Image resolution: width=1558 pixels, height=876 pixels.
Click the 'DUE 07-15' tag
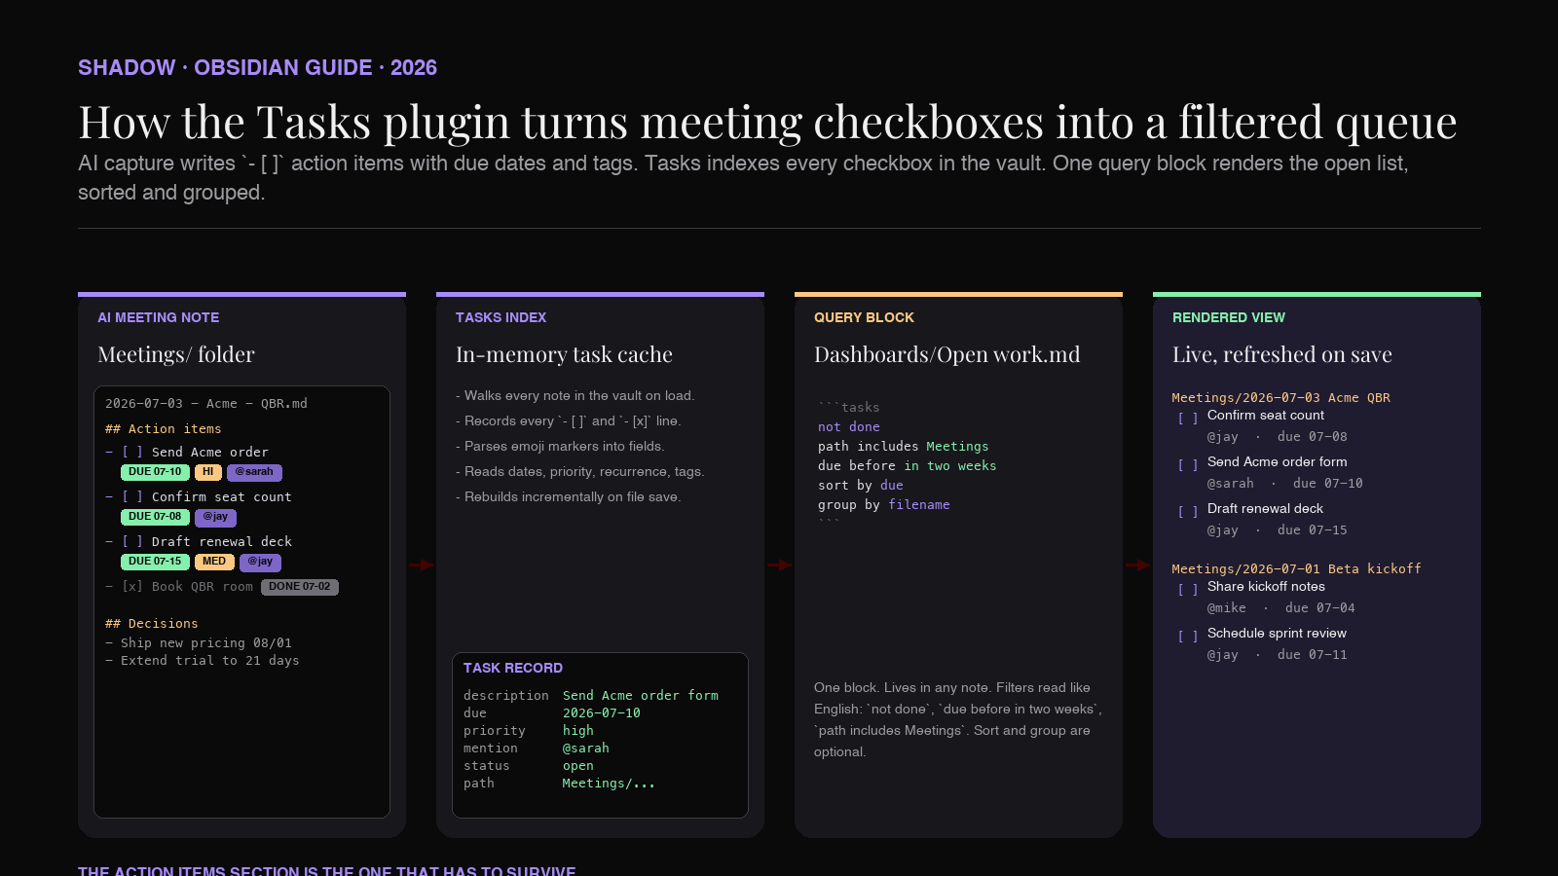(155, 562)
